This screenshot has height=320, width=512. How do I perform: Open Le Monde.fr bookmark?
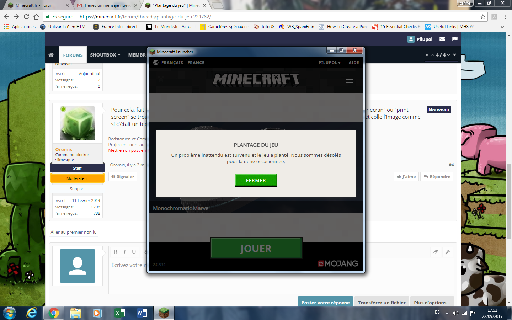(171, 27)
